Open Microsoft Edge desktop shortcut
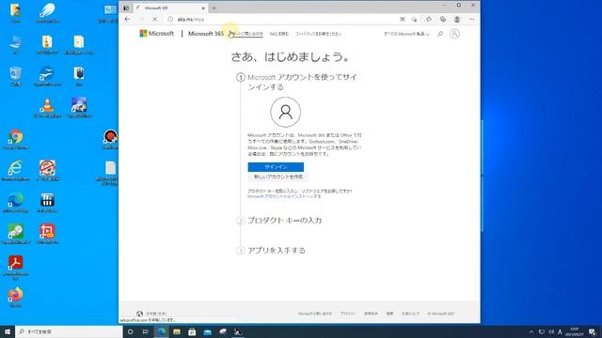 click(16, 203)
